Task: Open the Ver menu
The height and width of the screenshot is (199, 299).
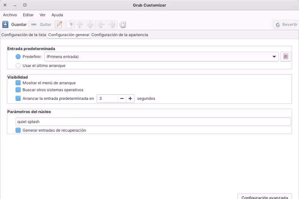Action: point(43,15)
